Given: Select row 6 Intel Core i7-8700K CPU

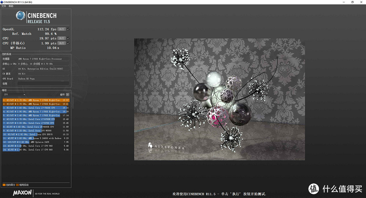Looking at the screenshot, I should pos(36,119).
